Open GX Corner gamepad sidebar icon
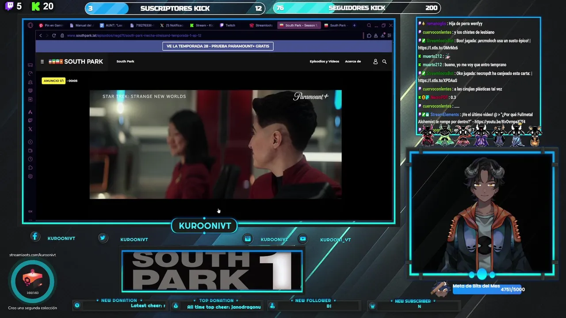 pyautogui.click(x=30, y=65)
